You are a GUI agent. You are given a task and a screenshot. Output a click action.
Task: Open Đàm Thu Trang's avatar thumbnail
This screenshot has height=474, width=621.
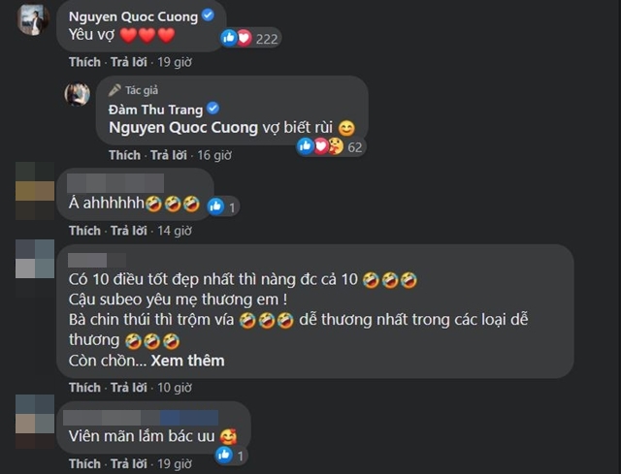pos(78,94)
